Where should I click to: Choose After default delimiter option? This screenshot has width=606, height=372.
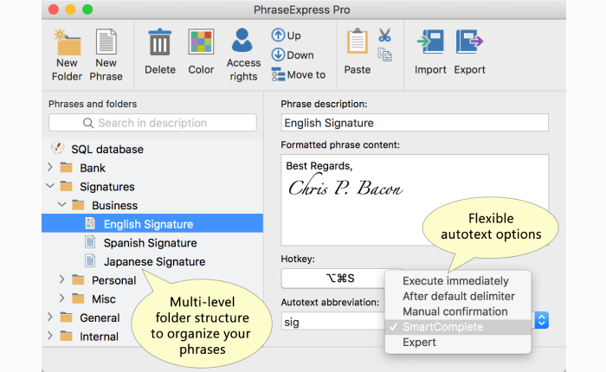458,296
